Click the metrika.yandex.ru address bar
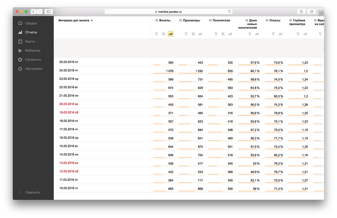Screen dimensions: 337x218 [x=168, y=12]
